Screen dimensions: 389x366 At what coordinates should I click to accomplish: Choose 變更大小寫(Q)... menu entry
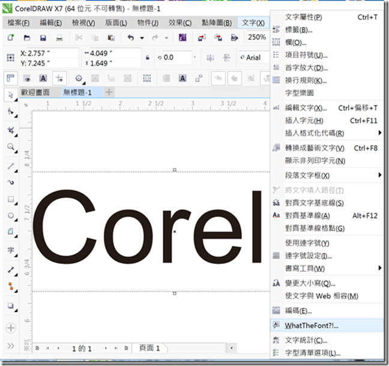click(327, 283)
